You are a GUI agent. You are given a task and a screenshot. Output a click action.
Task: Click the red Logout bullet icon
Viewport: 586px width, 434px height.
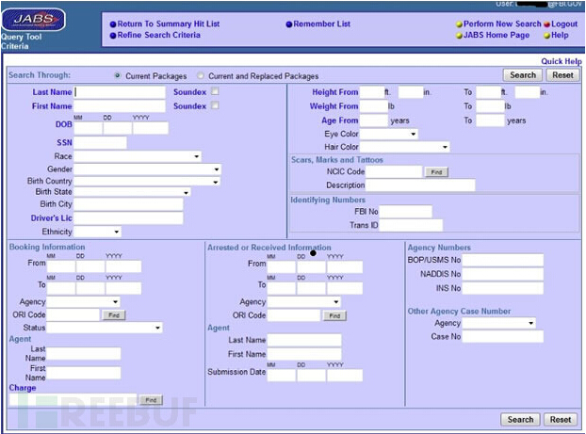tap(546, 24)
